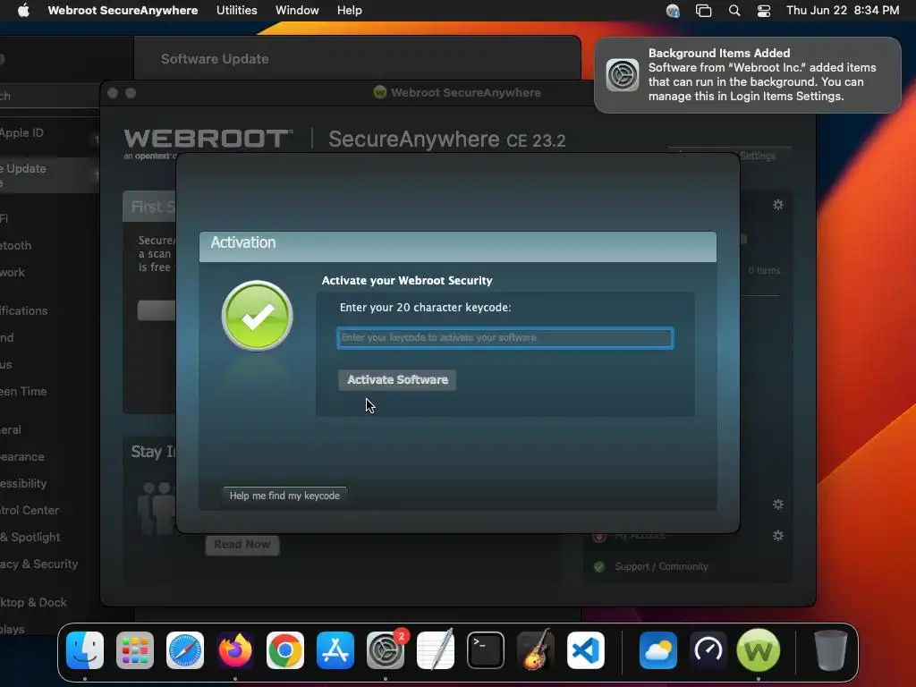Click the green checkmark activation icon
This screenshot has height=687, width=916.
(257, 316)
